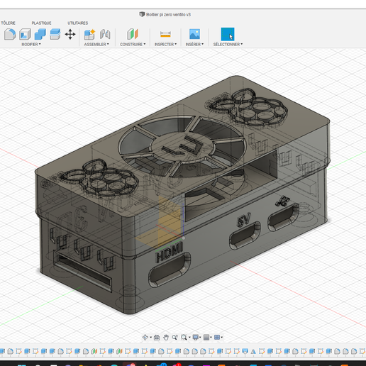Open Display Settings monitor icon
Screen dimensions: 366x366
point(196,337)
